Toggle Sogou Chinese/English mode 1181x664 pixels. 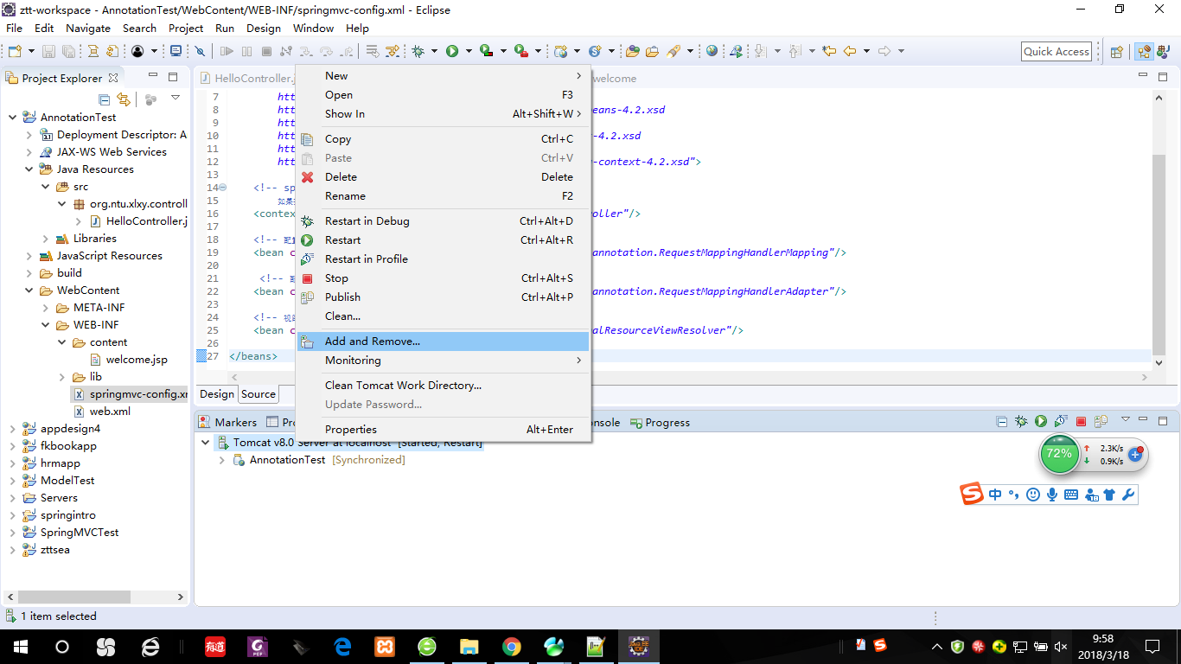(995, 495)
